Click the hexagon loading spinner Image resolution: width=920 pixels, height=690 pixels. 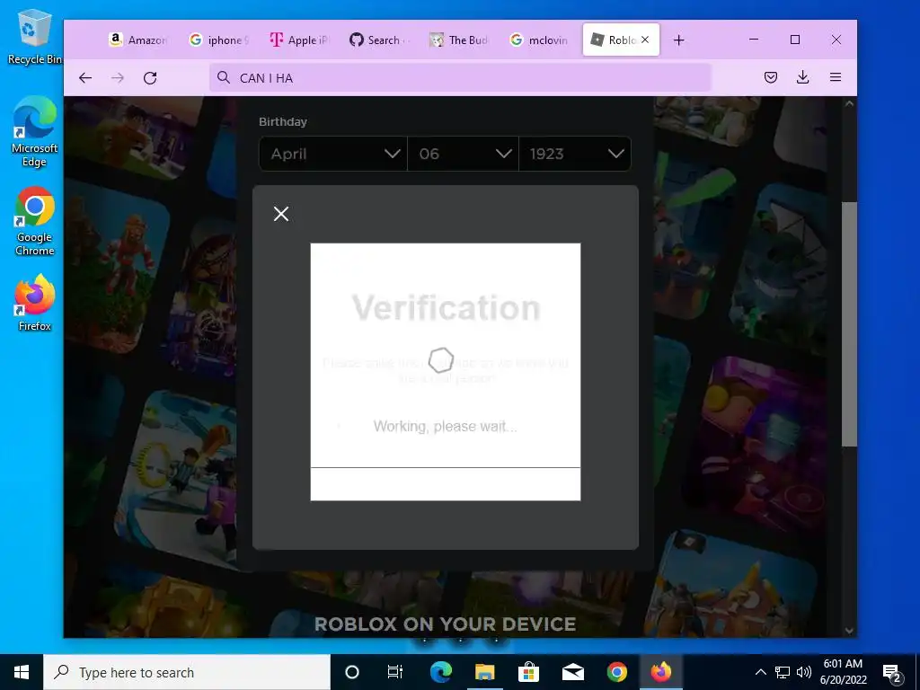pyautogui.click(x=440, y=359)
